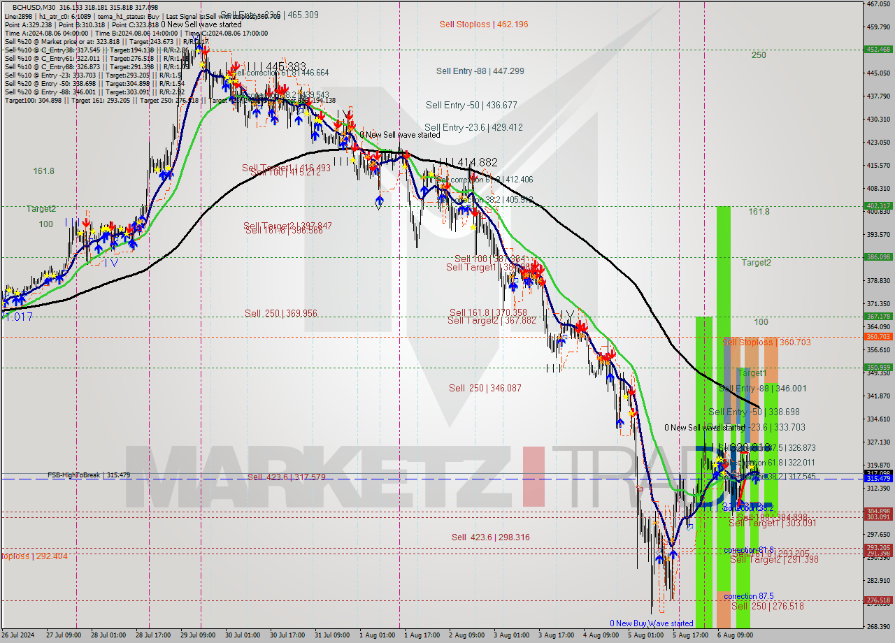Click the 'Sell Stoploss | 360.703' chart label

pyautogui.click(x=766, y=342)
